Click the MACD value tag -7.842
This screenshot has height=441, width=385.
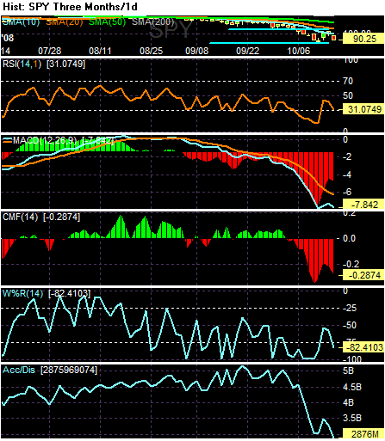click(x=364, y=205)
